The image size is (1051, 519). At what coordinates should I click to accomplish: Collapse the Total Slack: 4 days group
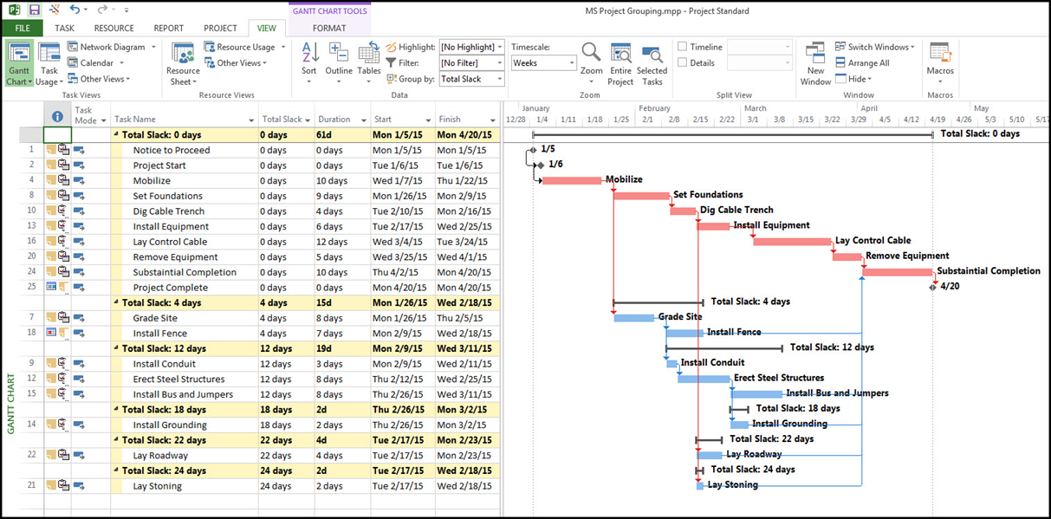point(116,303)
